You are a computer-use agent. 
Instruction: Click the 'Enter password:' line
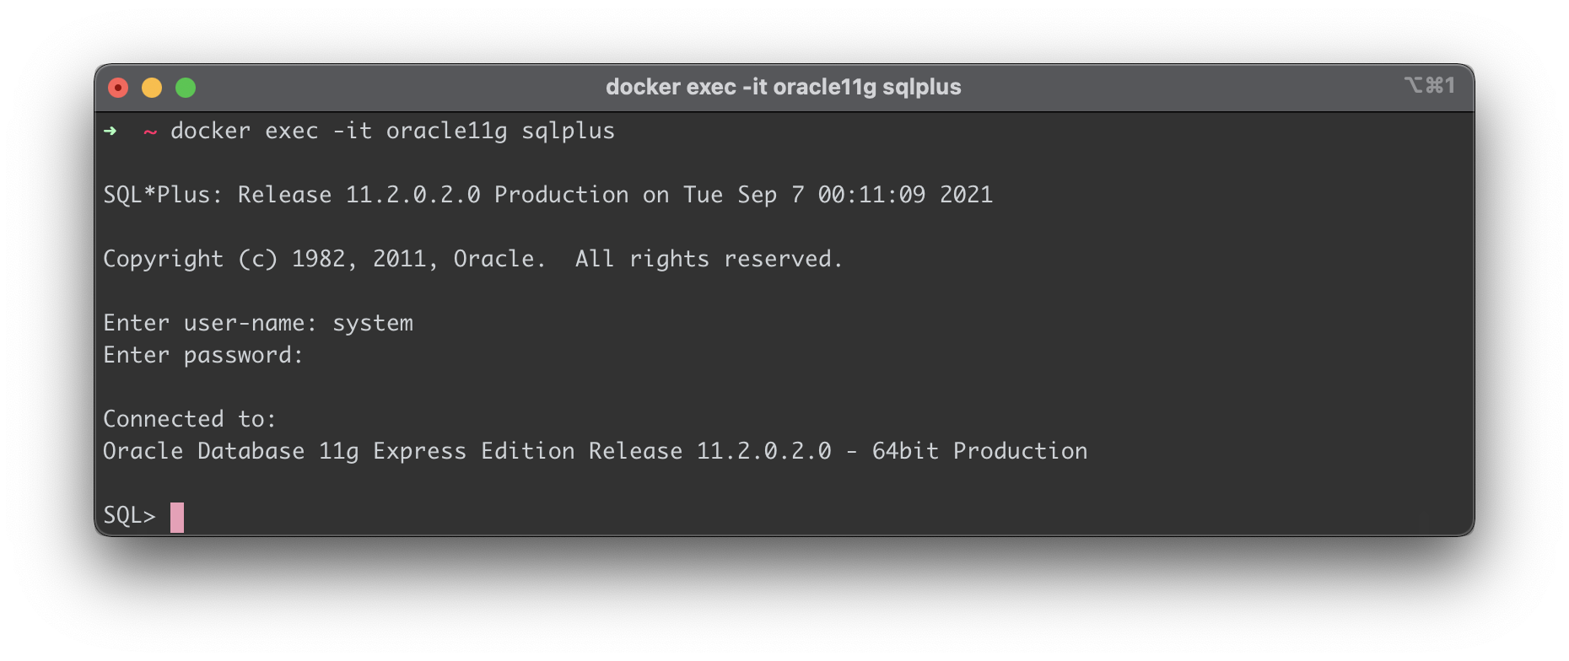tap(203, 355)
